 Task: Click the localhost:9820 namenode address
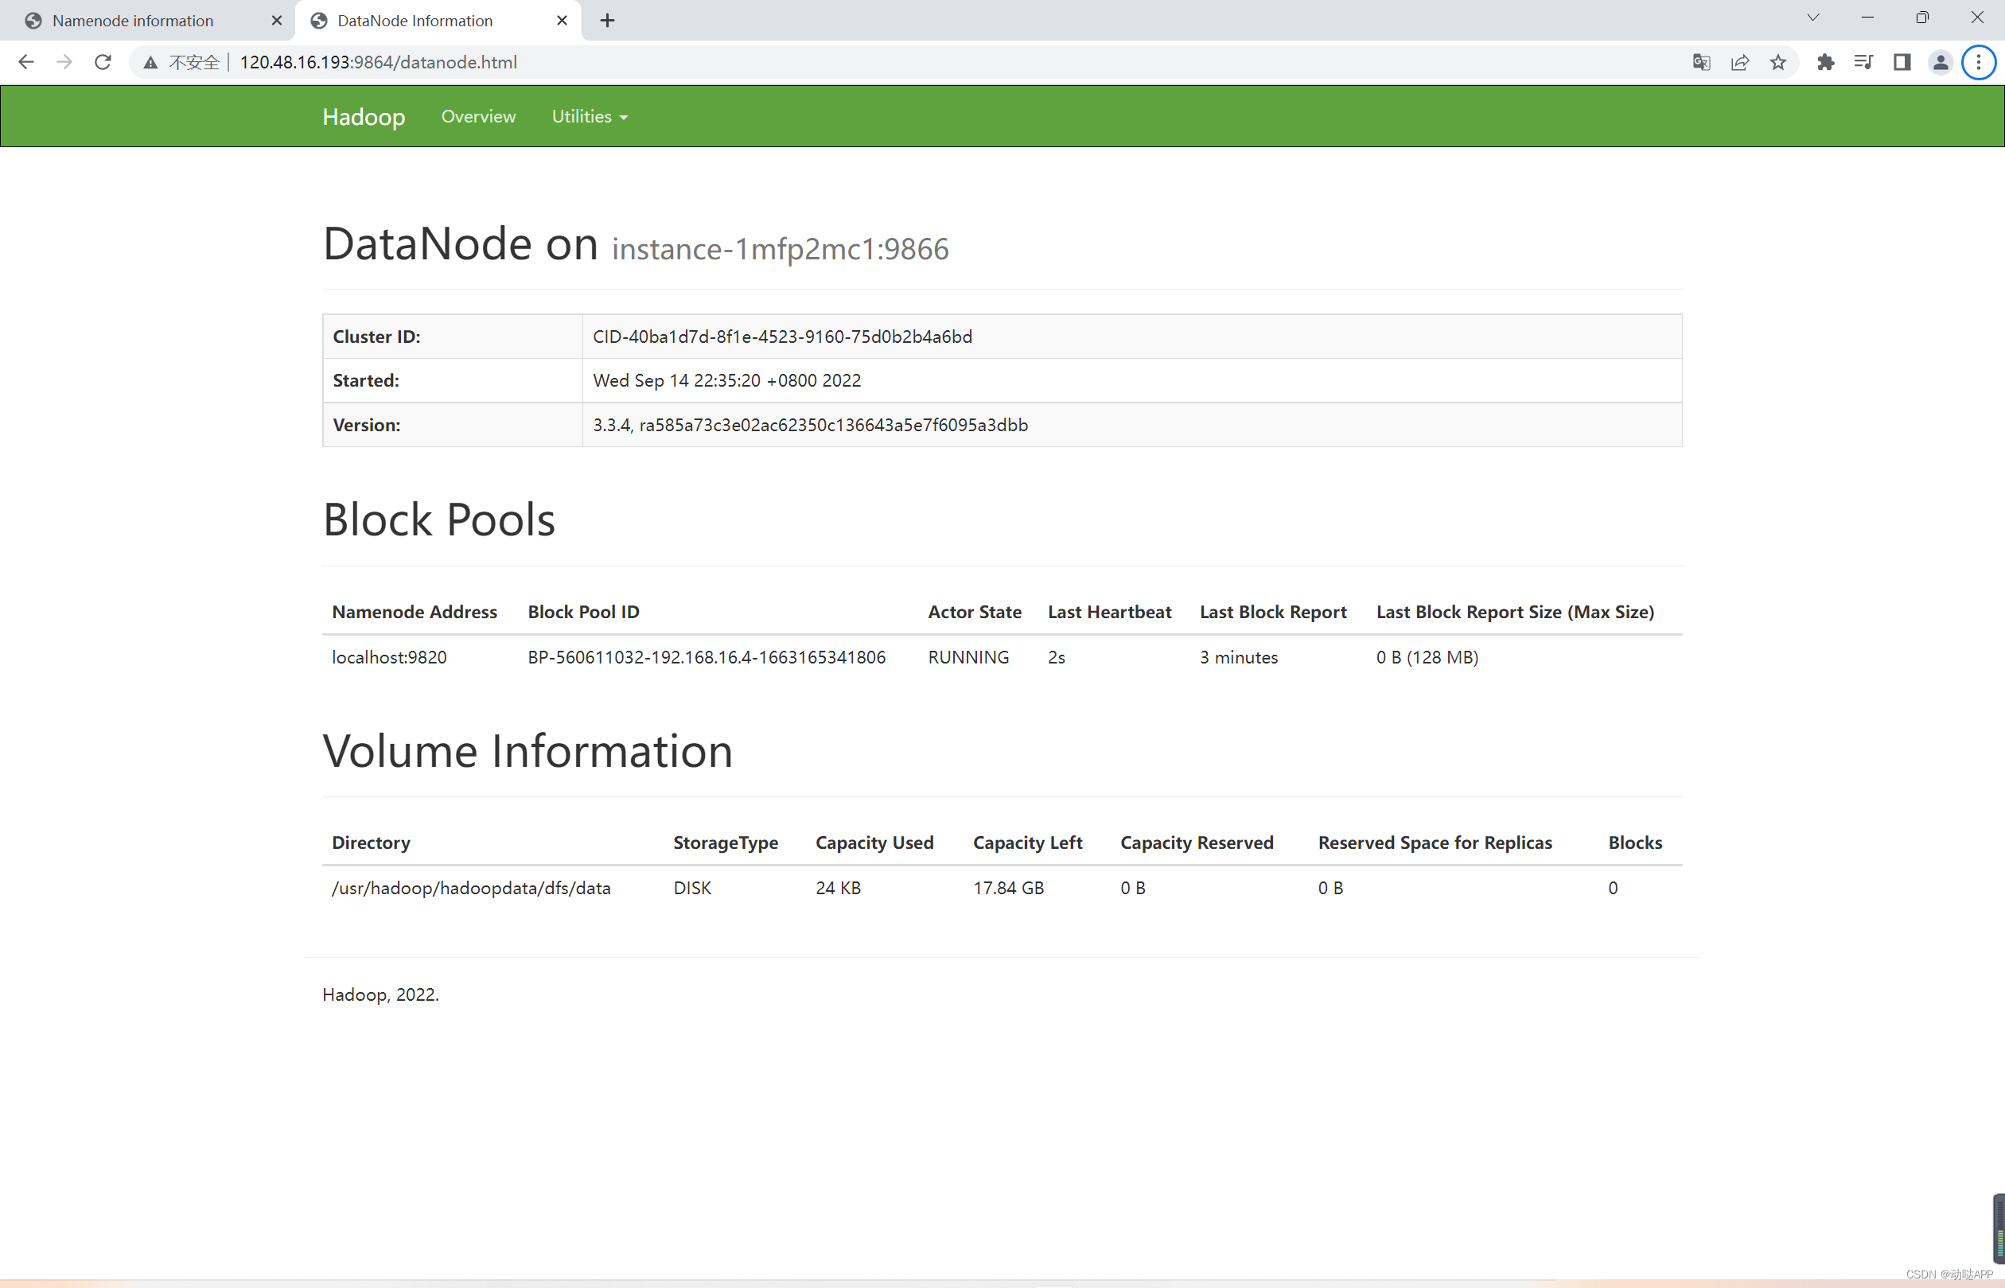tap(389, 657)
